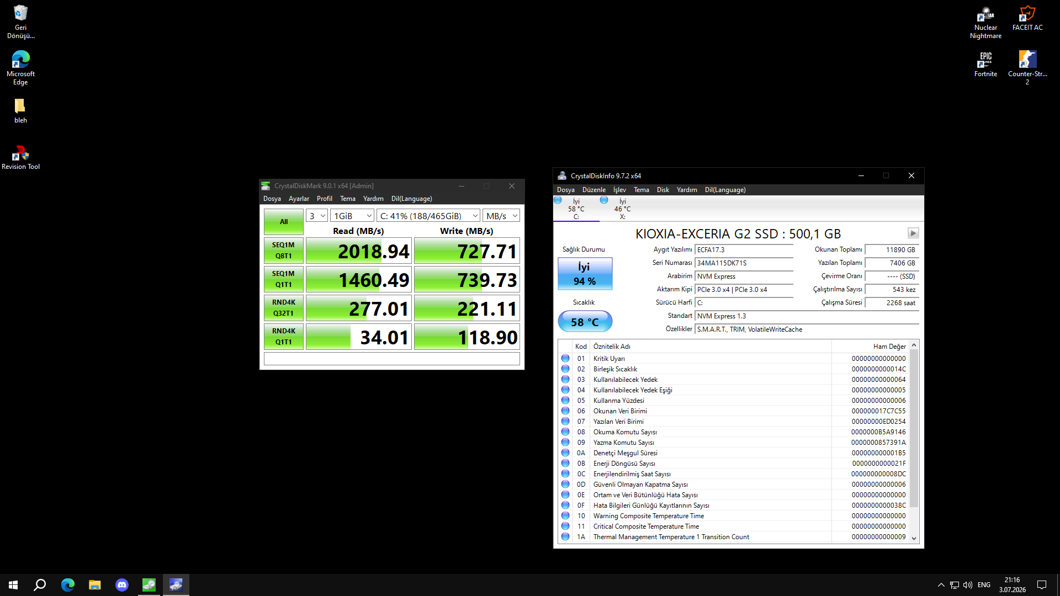Open Ayarlar menu in CrystalDiskMark
The height and width of the screenshot is (596, 1060).
point(299,199)
